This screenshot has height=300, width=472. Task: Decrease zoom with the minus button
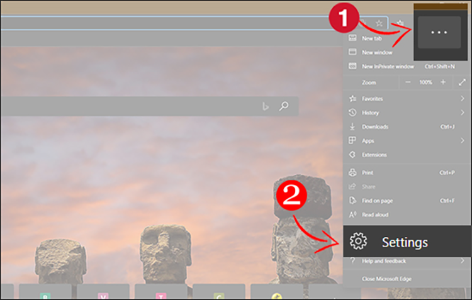(408, 82)
